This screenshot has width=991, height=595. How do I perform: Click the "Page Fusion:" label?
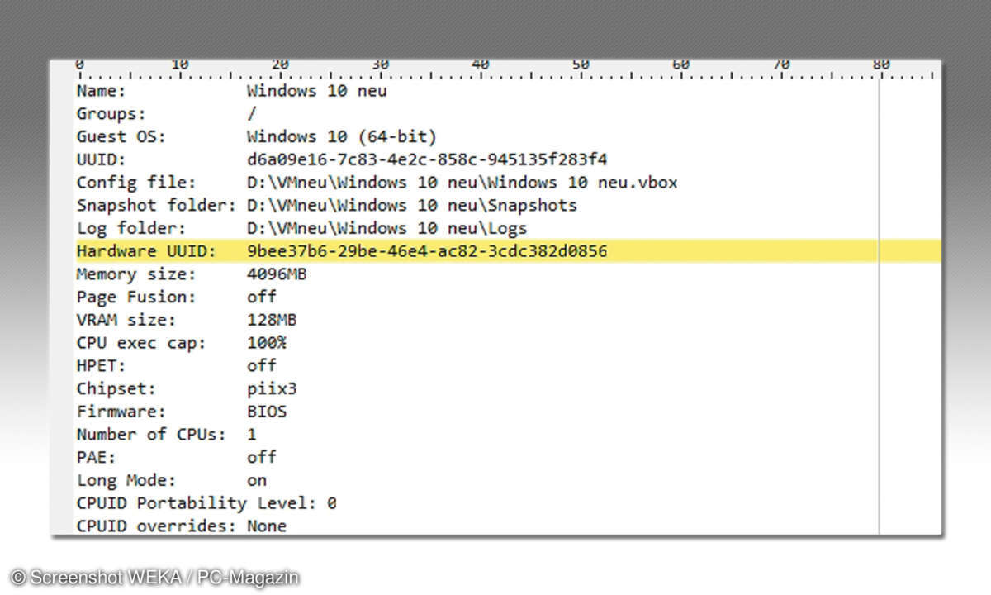click(x=136, y=297)
